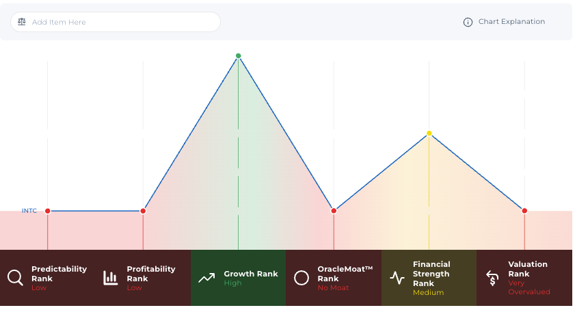Click the 'Medium' financial strength rating text
Viewport: 575px width, 310px height.
click(428, 292)
